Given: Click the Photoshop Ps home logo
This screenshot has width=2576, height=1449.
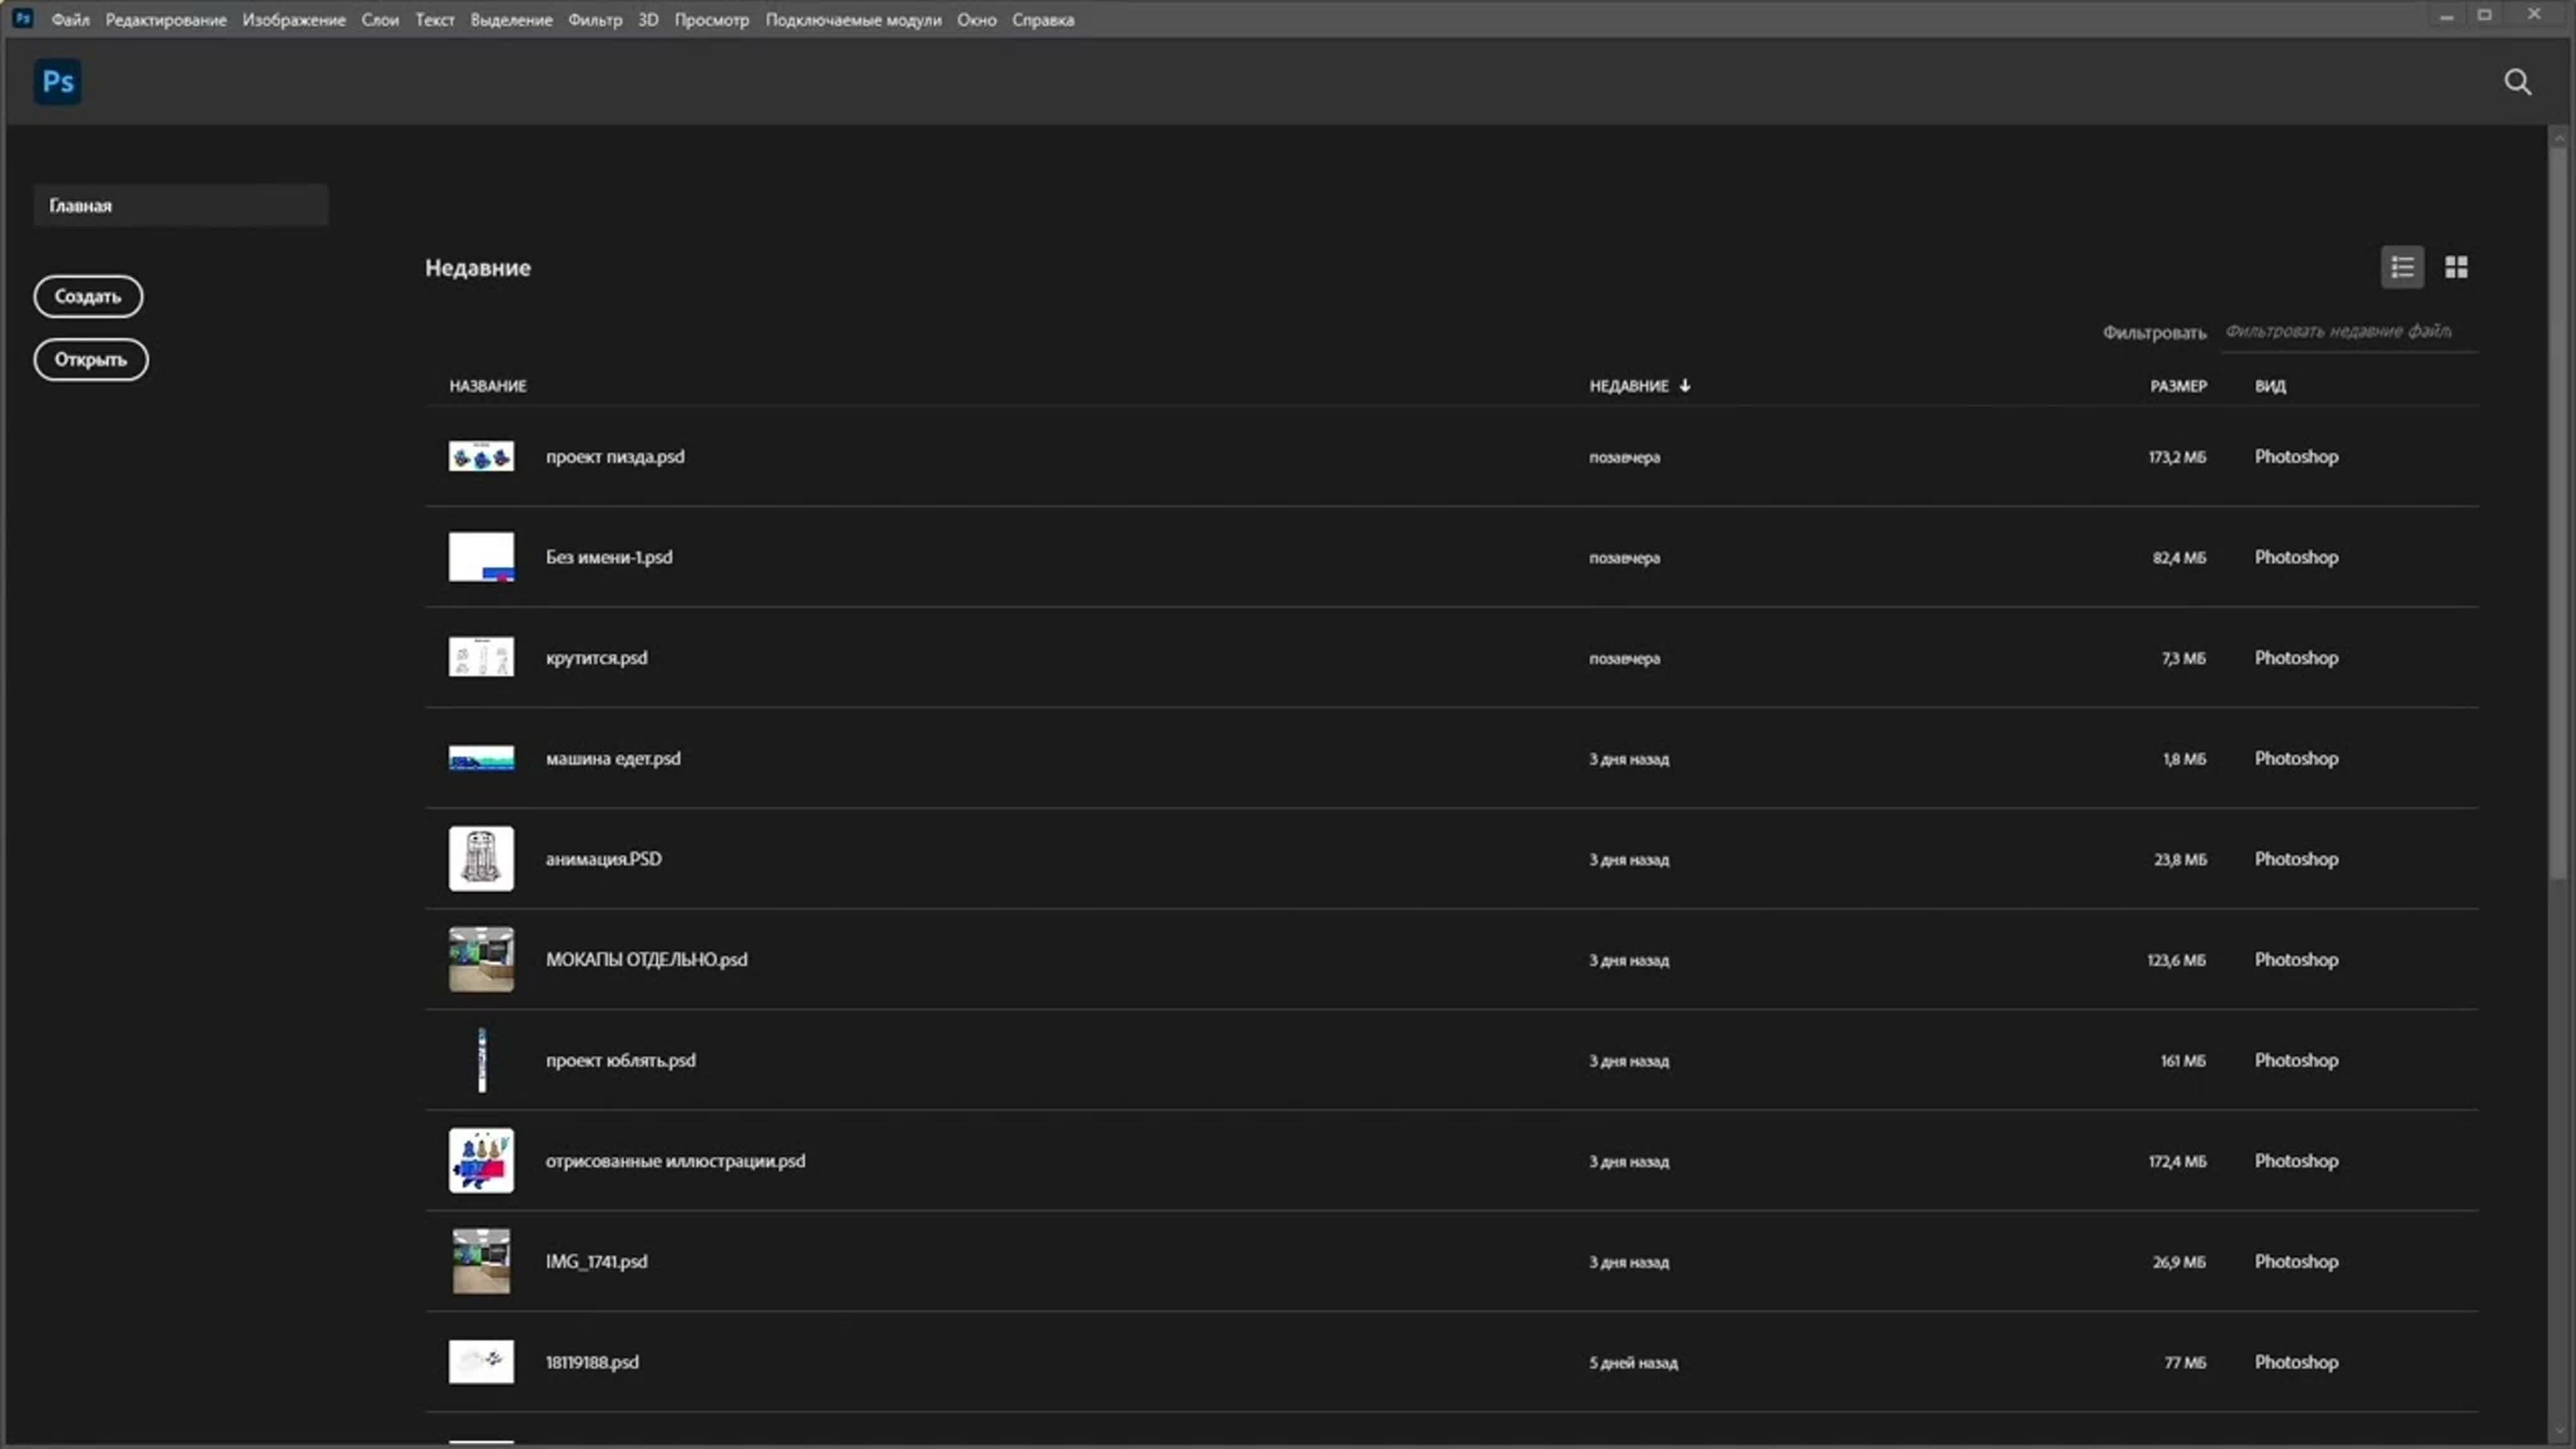Looking at the screenshot, I should click(x=58, y=81).
